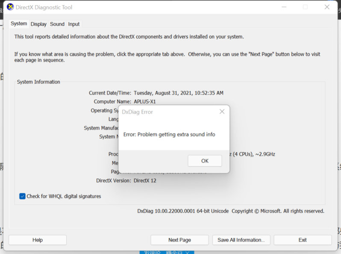Select the Input tab
The height and width of the screenshot is (254, 341).
pyautogui.click(x=74, y=24)
